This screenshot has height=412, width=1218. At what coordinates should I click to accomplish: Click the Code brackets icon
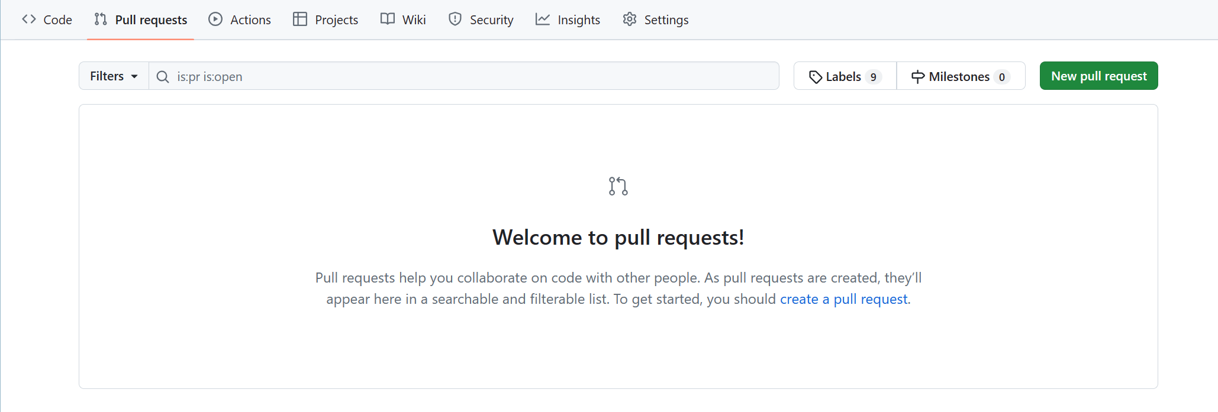pos(29,20)
